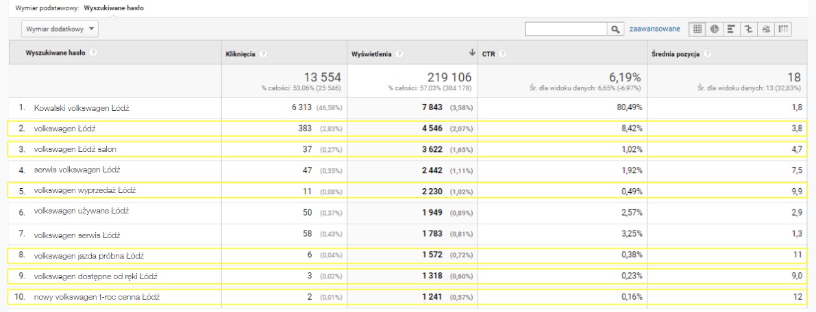The image size is (816, 312).
Task: Click CTR value '0,38%'
Action: pyautogui.click(x=630, y=255)
